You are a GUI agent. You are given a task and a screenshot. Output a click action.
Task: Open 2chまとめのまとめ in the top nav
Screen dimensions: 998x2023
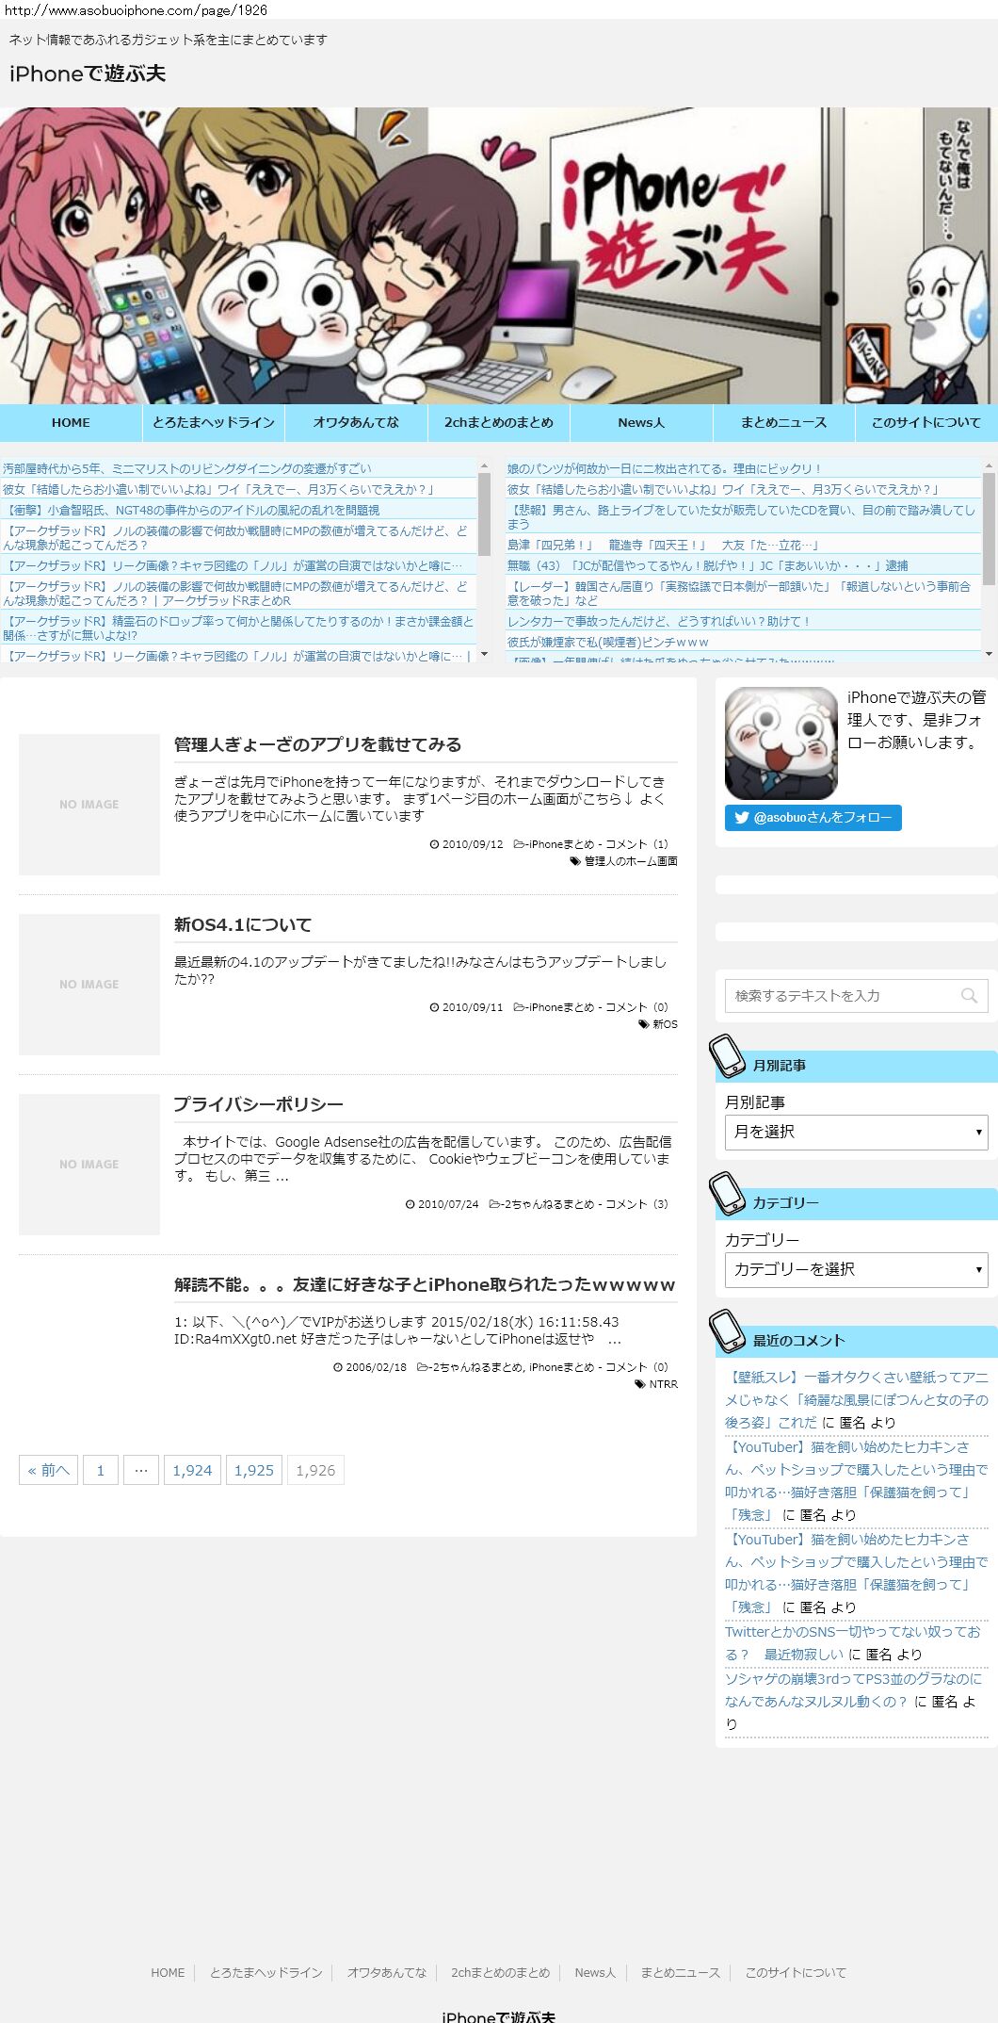499,423
